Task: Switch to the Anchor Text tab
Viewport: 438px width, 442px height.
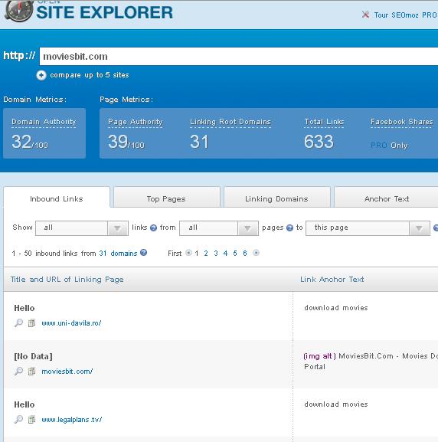Action: click(387, 198)
